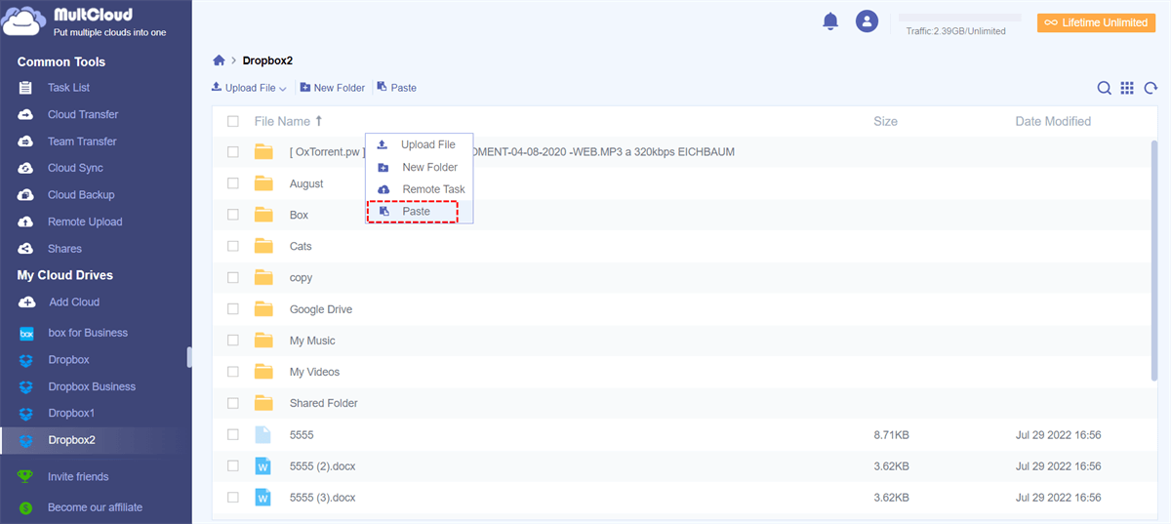This screenshot has width=1171, height=524.
Task: Click the Cats folder icon
Action: 263,246
